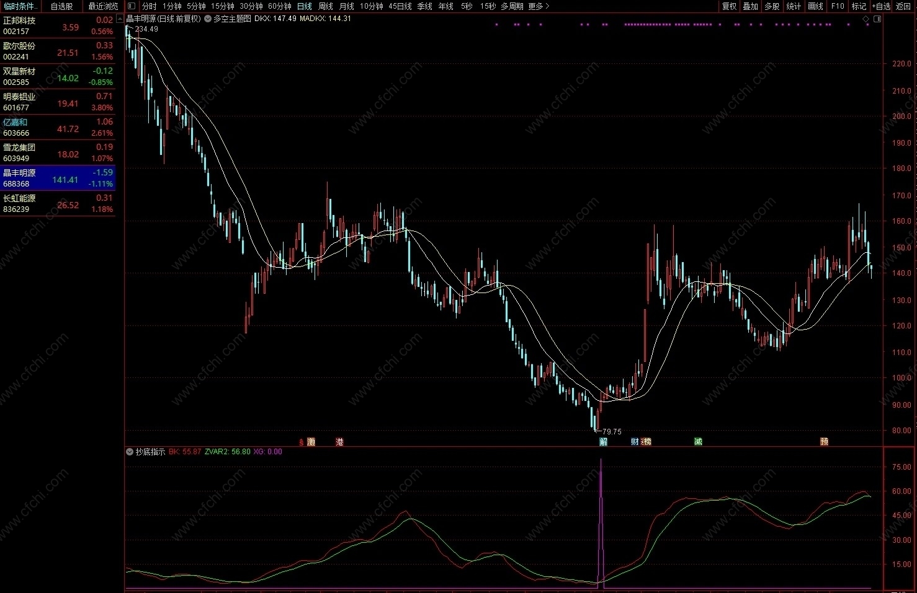
Task: Select 亿嘉和 603666 in watchlist
Action: pyautogui.click(x=58, y=128)
